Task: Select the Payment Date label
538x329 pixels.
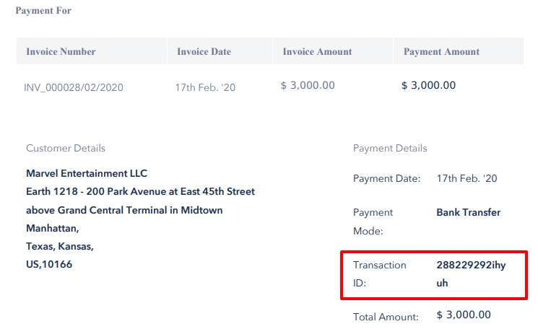Action: (386, 178)
